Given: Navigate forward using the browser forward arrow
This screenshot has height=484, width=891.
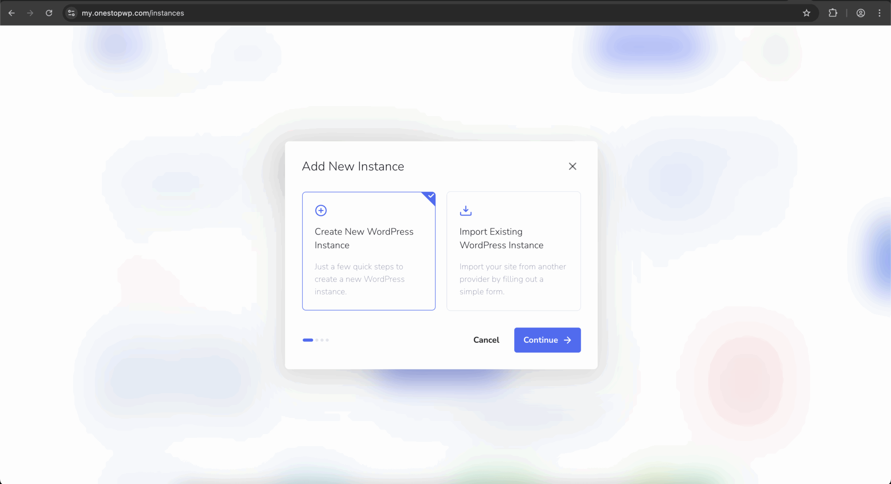Looking at the screenshot, I should 30,13.
